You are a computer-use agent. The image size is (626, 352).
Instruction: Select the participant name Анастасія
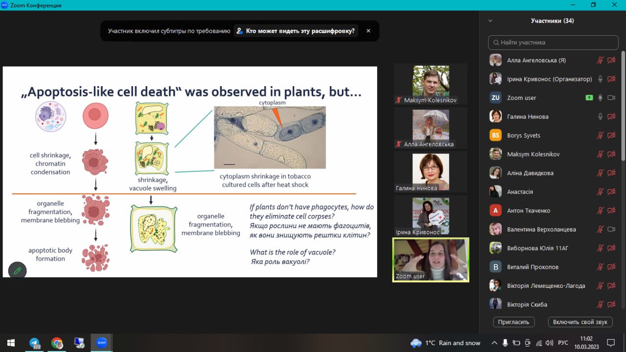[x=520, y=192]
